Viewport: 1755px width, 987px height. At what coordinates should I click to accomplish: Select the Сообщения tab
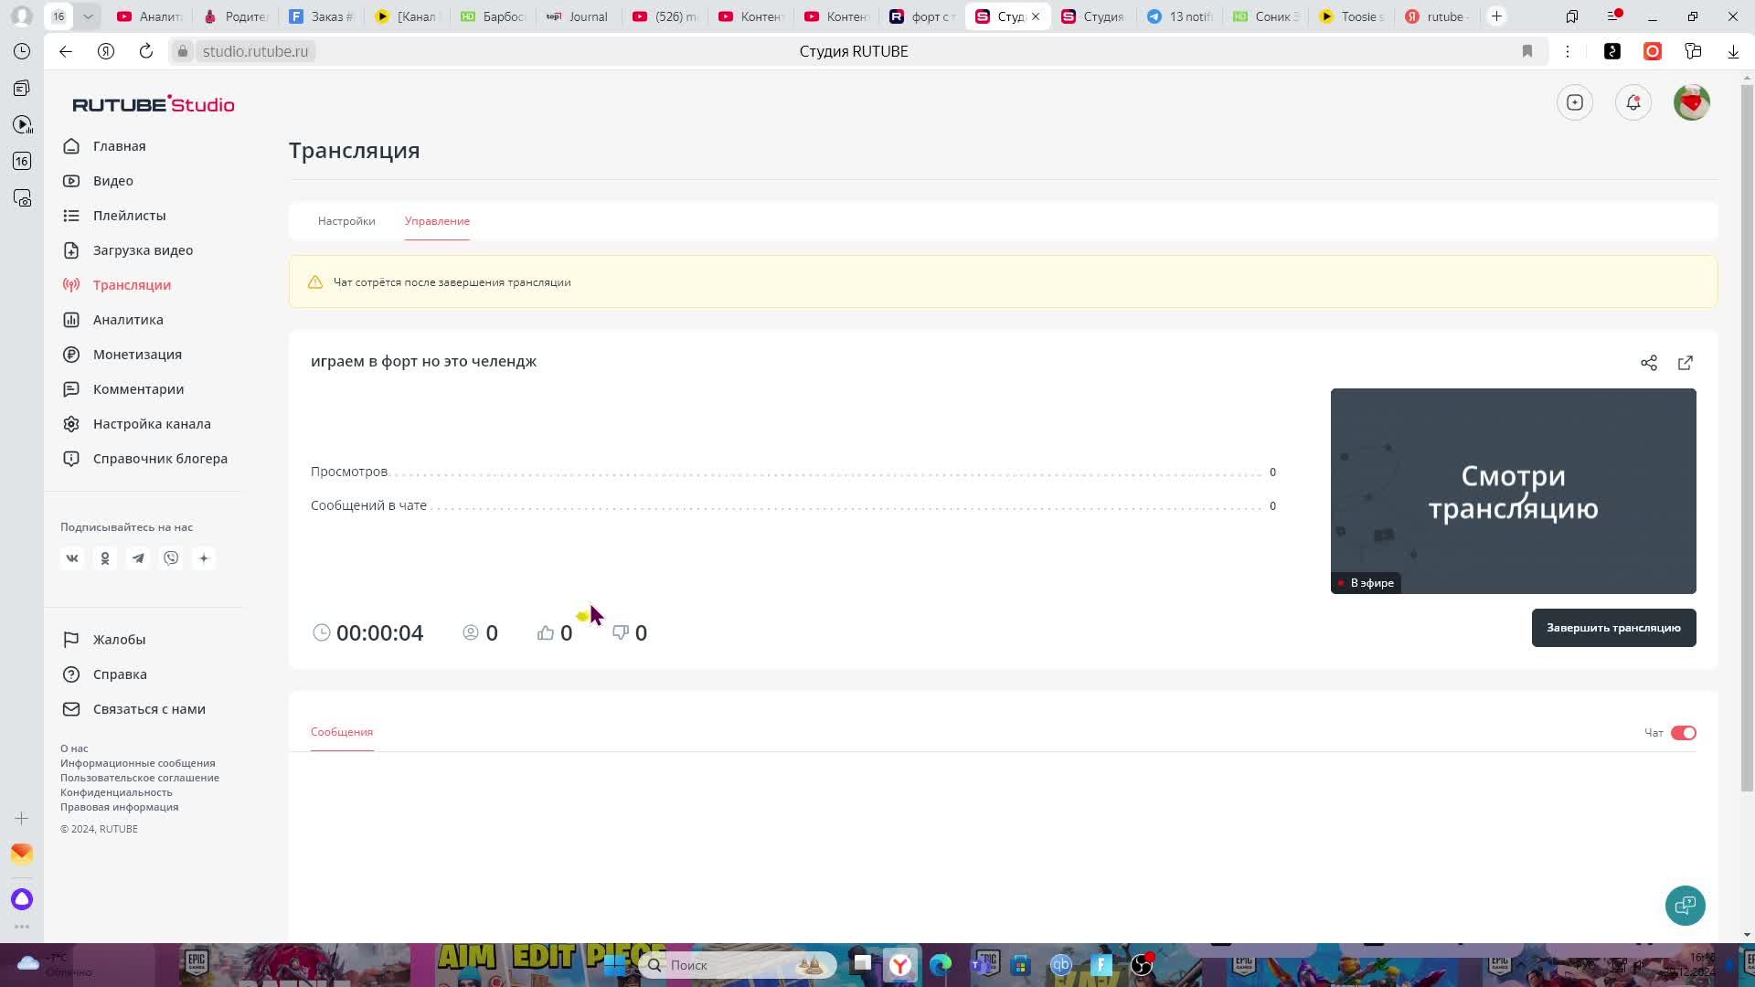point(342,732)
